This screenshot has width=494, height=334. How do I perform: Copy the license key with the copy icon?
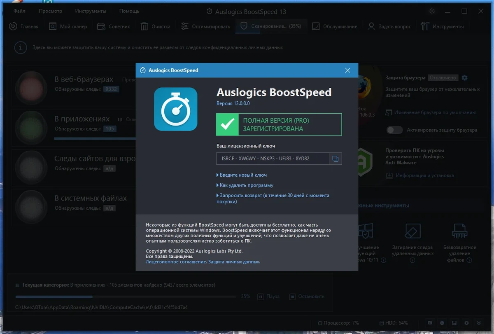pyautogui.click(x=336, y=159)
